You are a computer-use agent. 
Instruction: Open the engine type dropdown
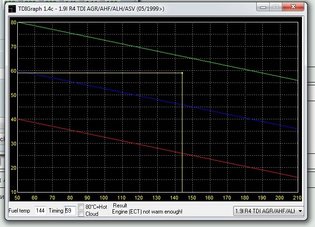tap(299, 211)
